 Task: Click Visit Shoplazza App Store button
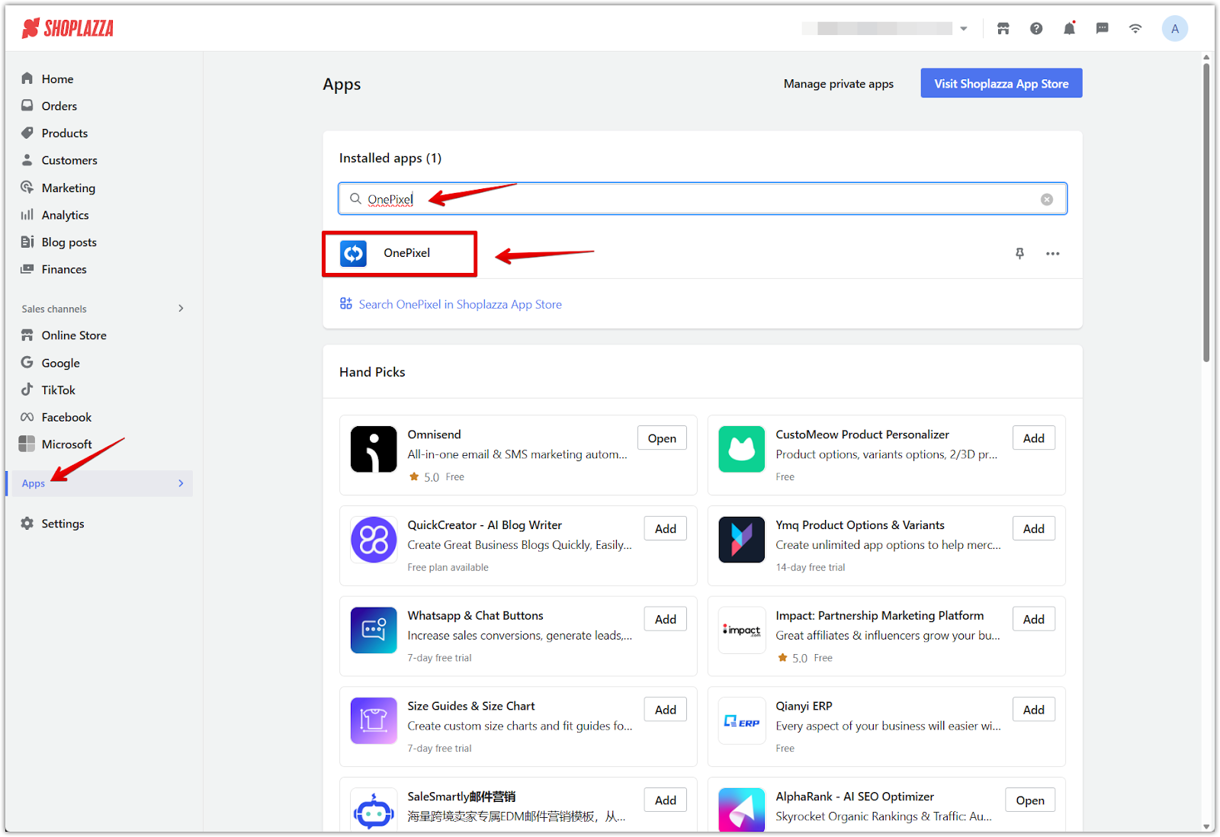pyautogui.click(x=1001, y=83)
